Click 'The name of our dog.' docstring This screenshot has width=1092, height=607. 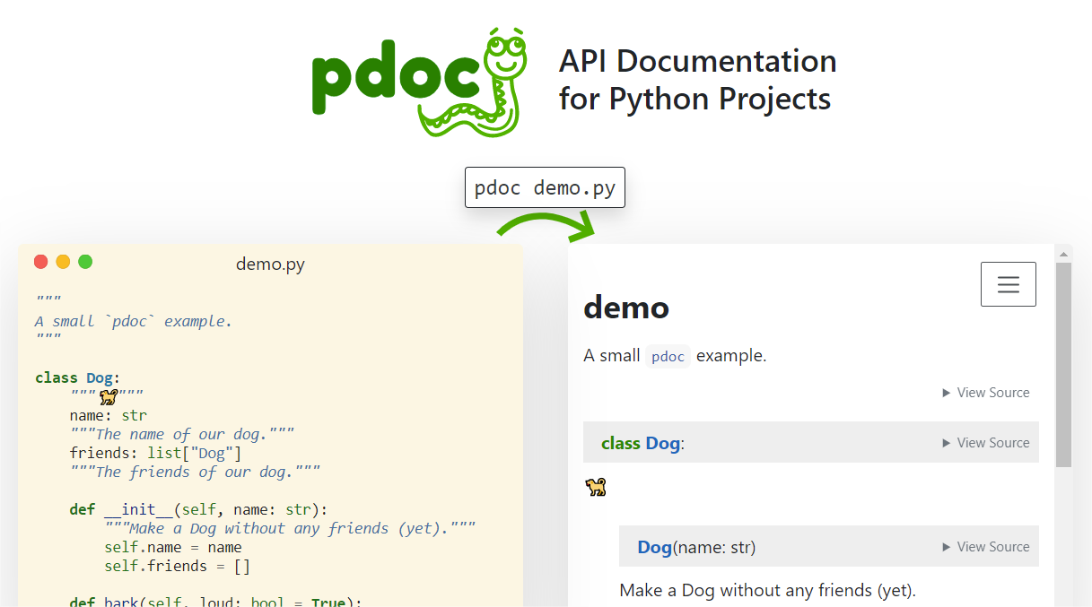coord(182,435)
